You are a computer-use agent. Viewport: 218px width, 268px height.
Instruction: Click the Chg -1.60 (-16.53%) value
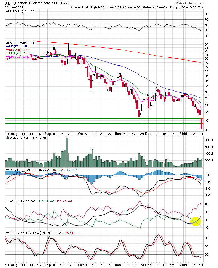click(185, 7)
